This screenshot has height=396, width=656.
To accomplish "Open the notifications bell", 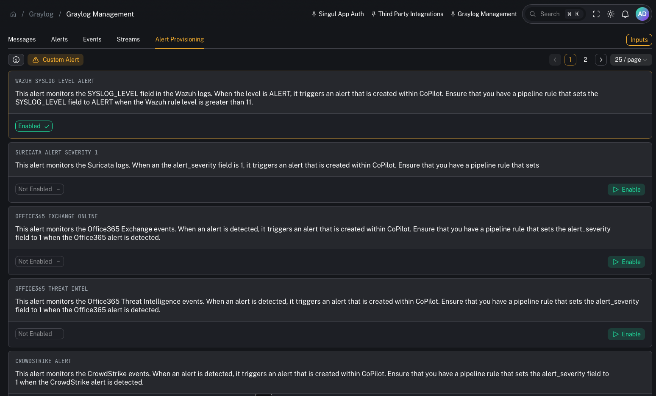I will coord(625,14).
